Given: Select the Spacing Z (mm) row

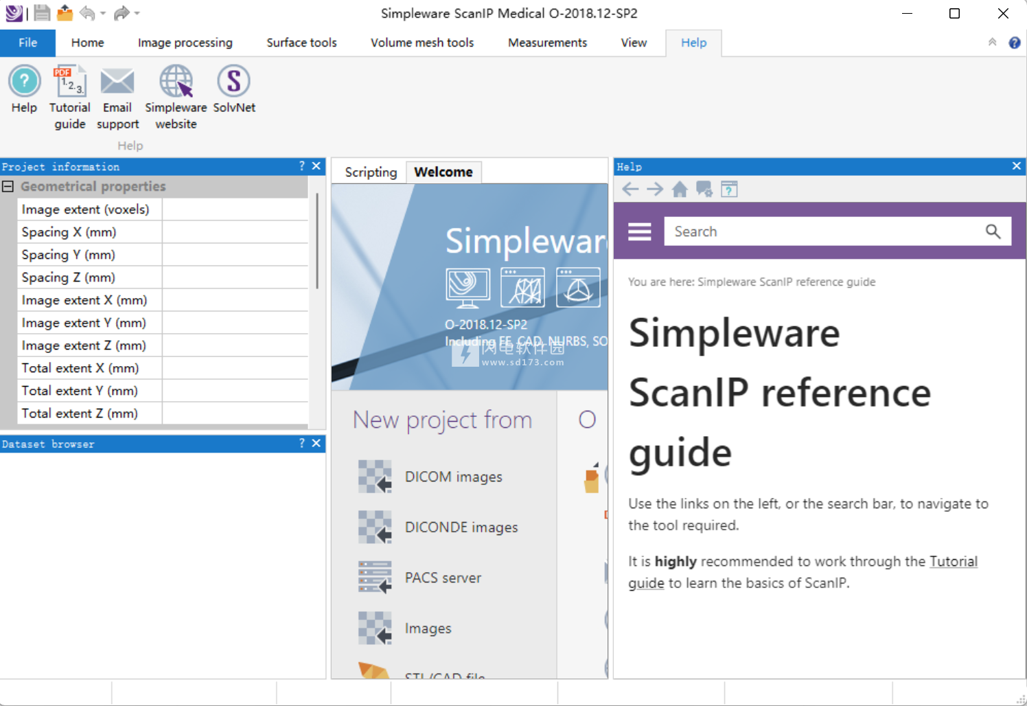Looking at the screenshot, I should [x=163, y=277].
